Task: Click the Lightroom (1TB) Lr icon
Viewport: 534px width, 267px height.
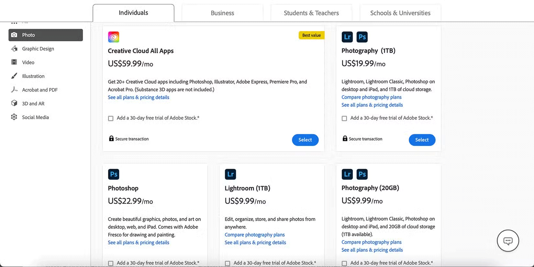Action: (230, 174)
